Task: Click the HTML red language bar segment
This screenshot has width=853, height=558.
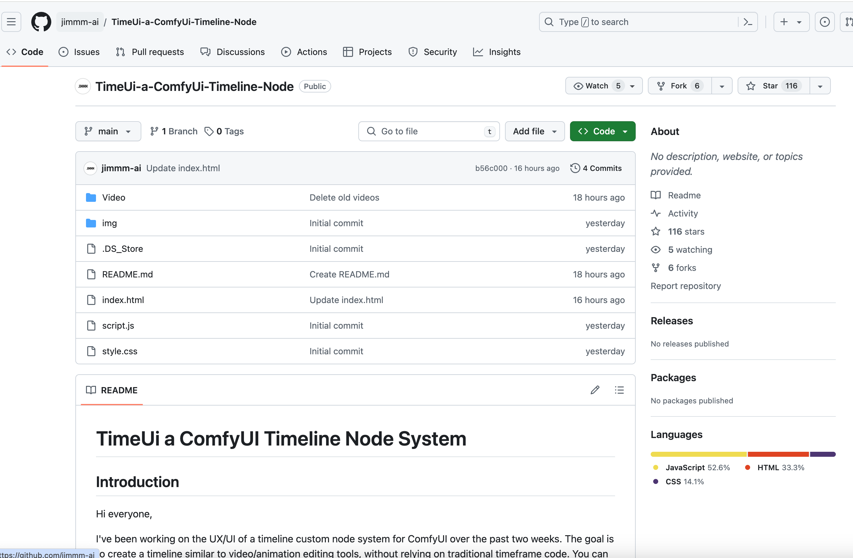Action: (778, 454)
